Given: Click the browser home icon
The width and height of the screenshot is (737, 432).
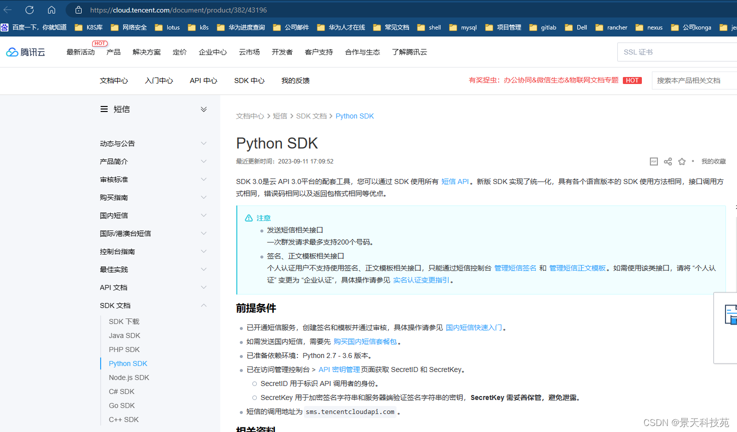Looking at the screenshot, I should click(52, 9).
